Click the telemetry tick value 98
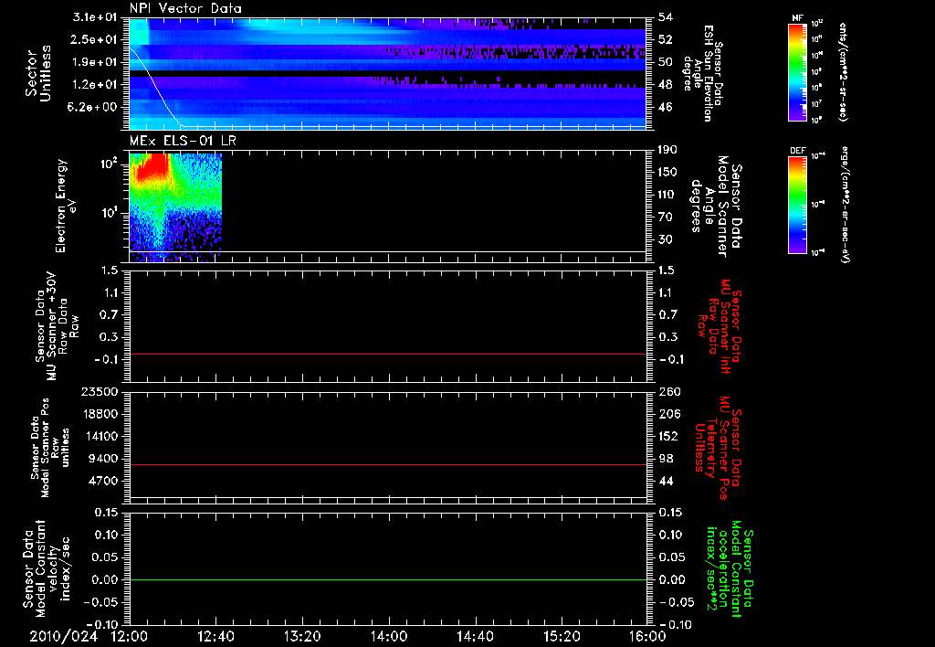This screenshot has height=647, width=935. pos(666,459)
